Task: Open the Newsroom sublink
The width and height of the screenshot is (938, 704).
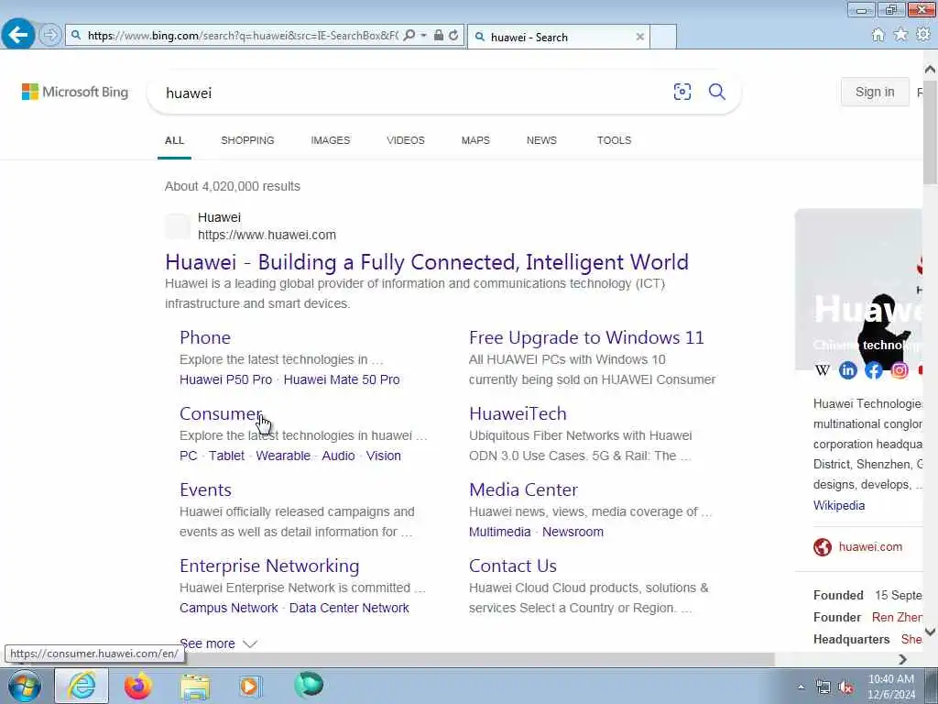Action: coord(573,532)
